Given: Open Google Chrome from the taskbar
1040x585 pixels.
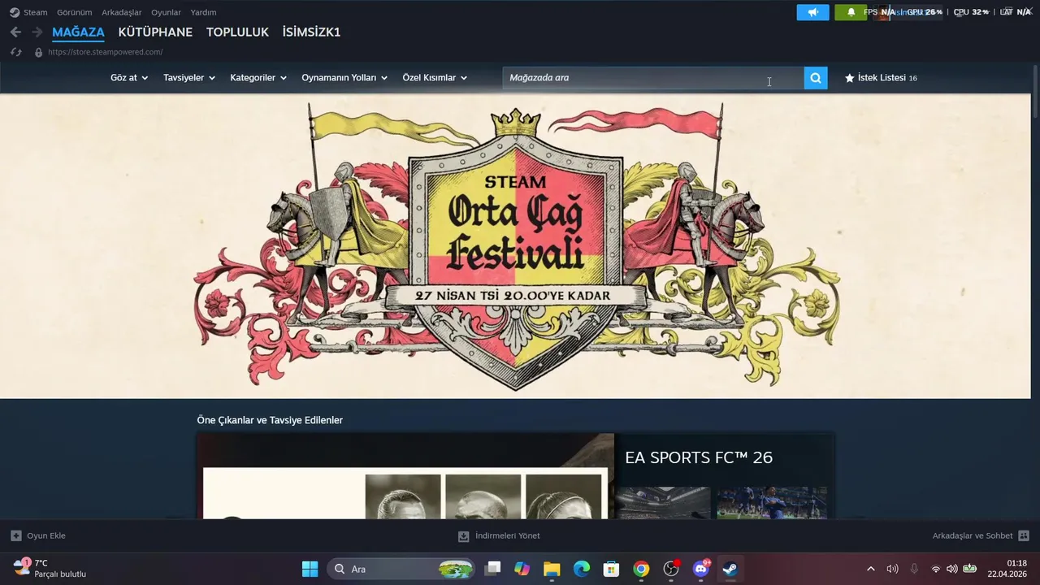Looking at the screenshot, I should pyautogui.click(x=641, y=569).
